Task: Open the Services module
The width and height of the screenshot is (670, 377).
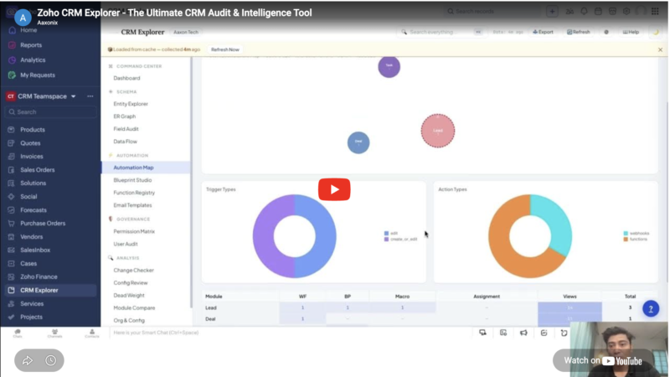Action: pyautogui.click(x=32, y=303)
